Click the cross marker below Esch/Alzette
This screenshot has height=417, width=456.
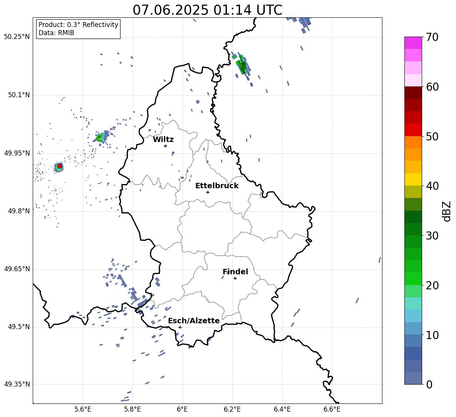tap(180, 327)
